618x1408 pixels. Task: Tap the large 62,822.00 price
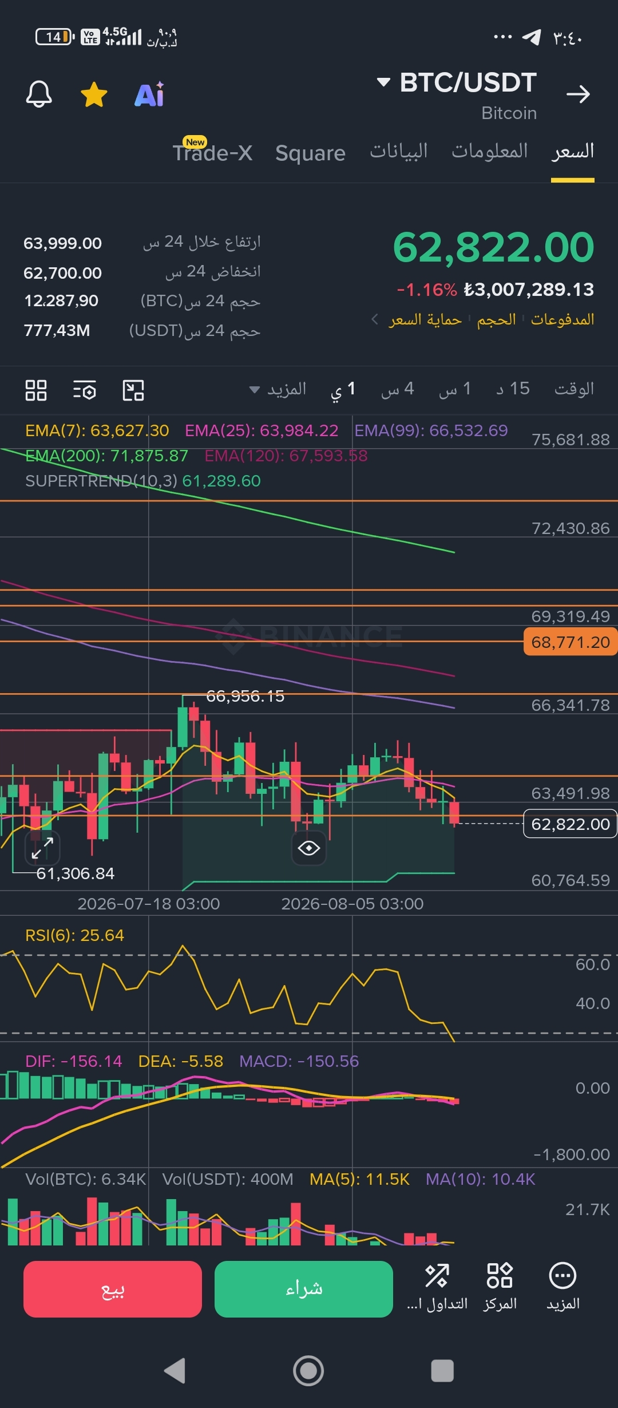(493, 247)
